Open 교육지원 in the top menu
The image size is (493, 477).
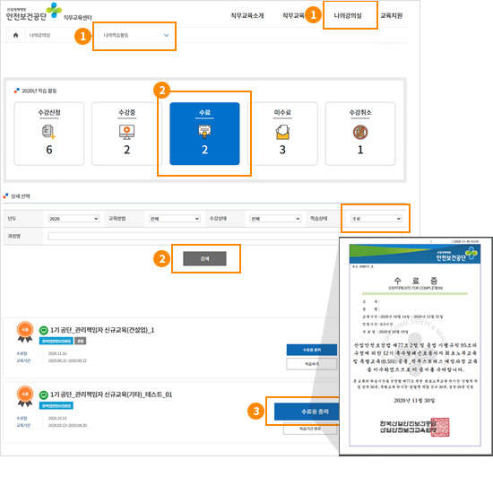(x=391, y=15)
